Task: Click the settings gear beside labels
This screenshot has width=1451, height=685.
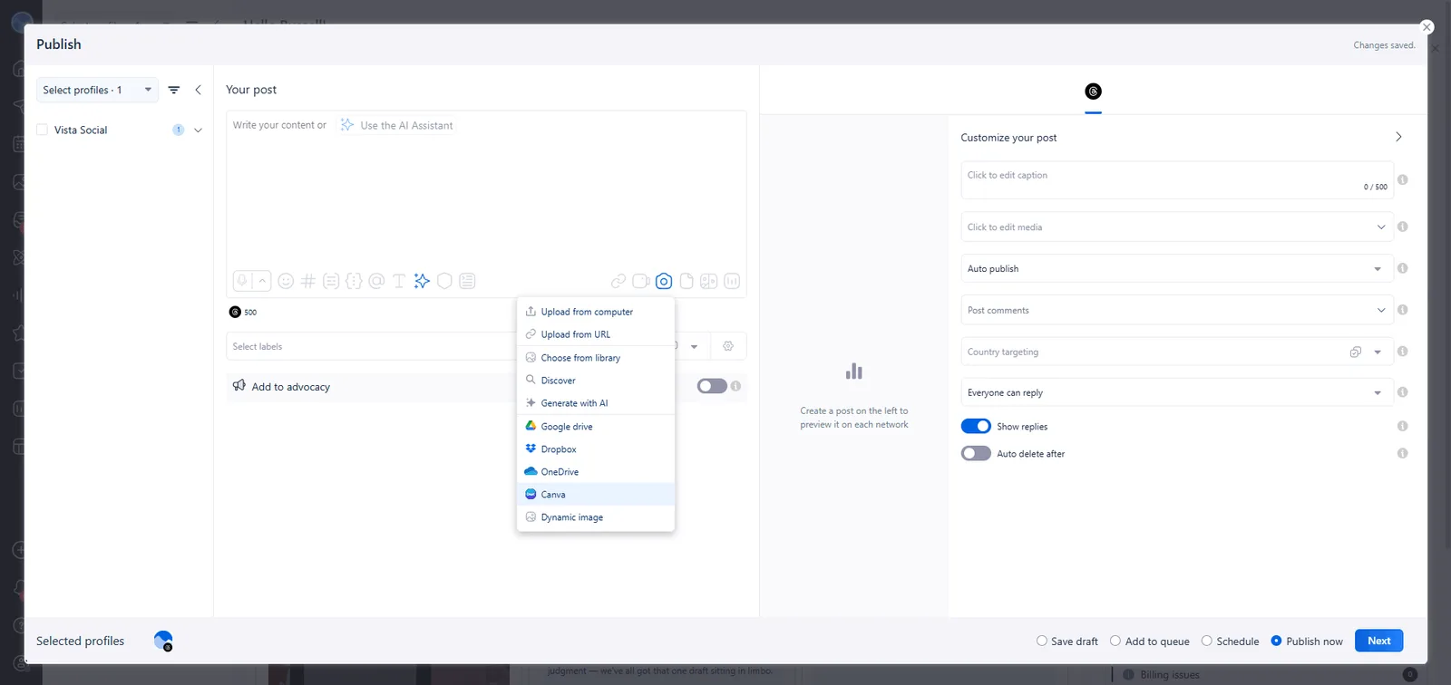Action: pyautogui.click(x=728, y=346)
